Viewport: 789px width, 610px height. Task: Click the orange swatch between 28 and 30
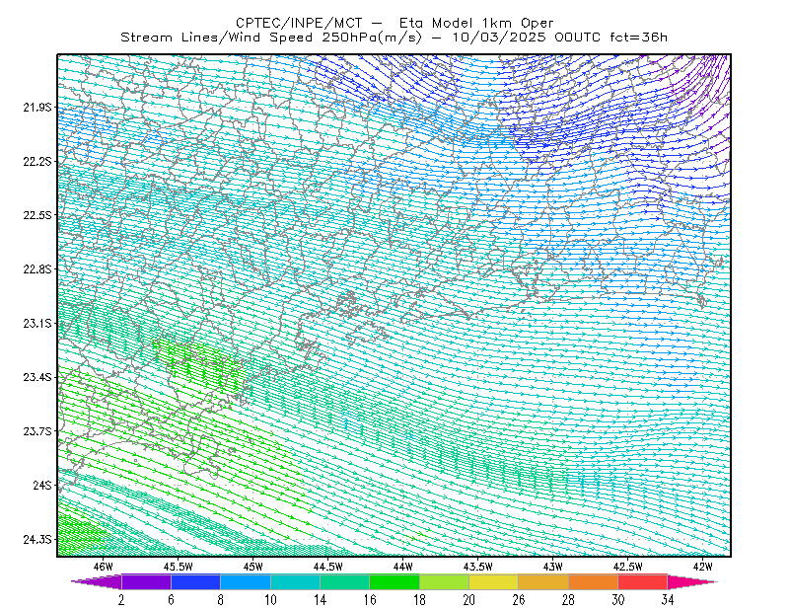(594, 581)
